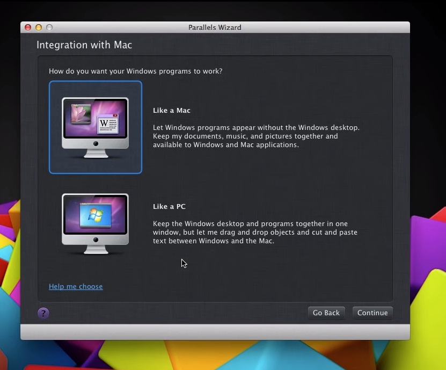Viewport: 446px width, 370px height.
Task: Click the Integration with Mac title
Action: point(84,45)
